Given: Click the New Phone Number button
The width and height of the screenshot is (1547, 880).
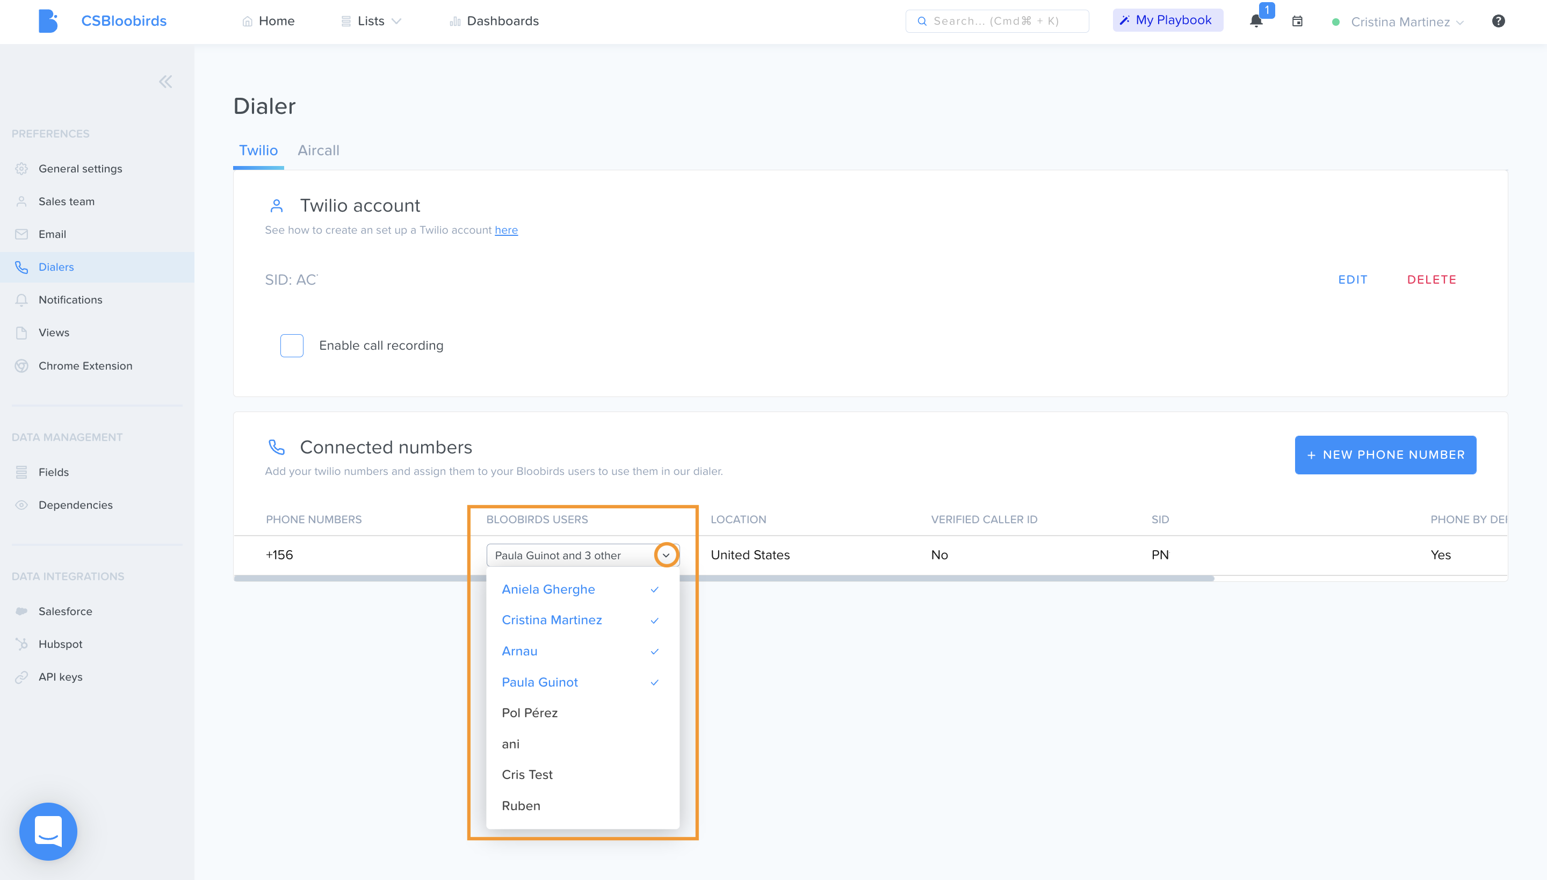Looking at the screenshot, I should 1385,455.
